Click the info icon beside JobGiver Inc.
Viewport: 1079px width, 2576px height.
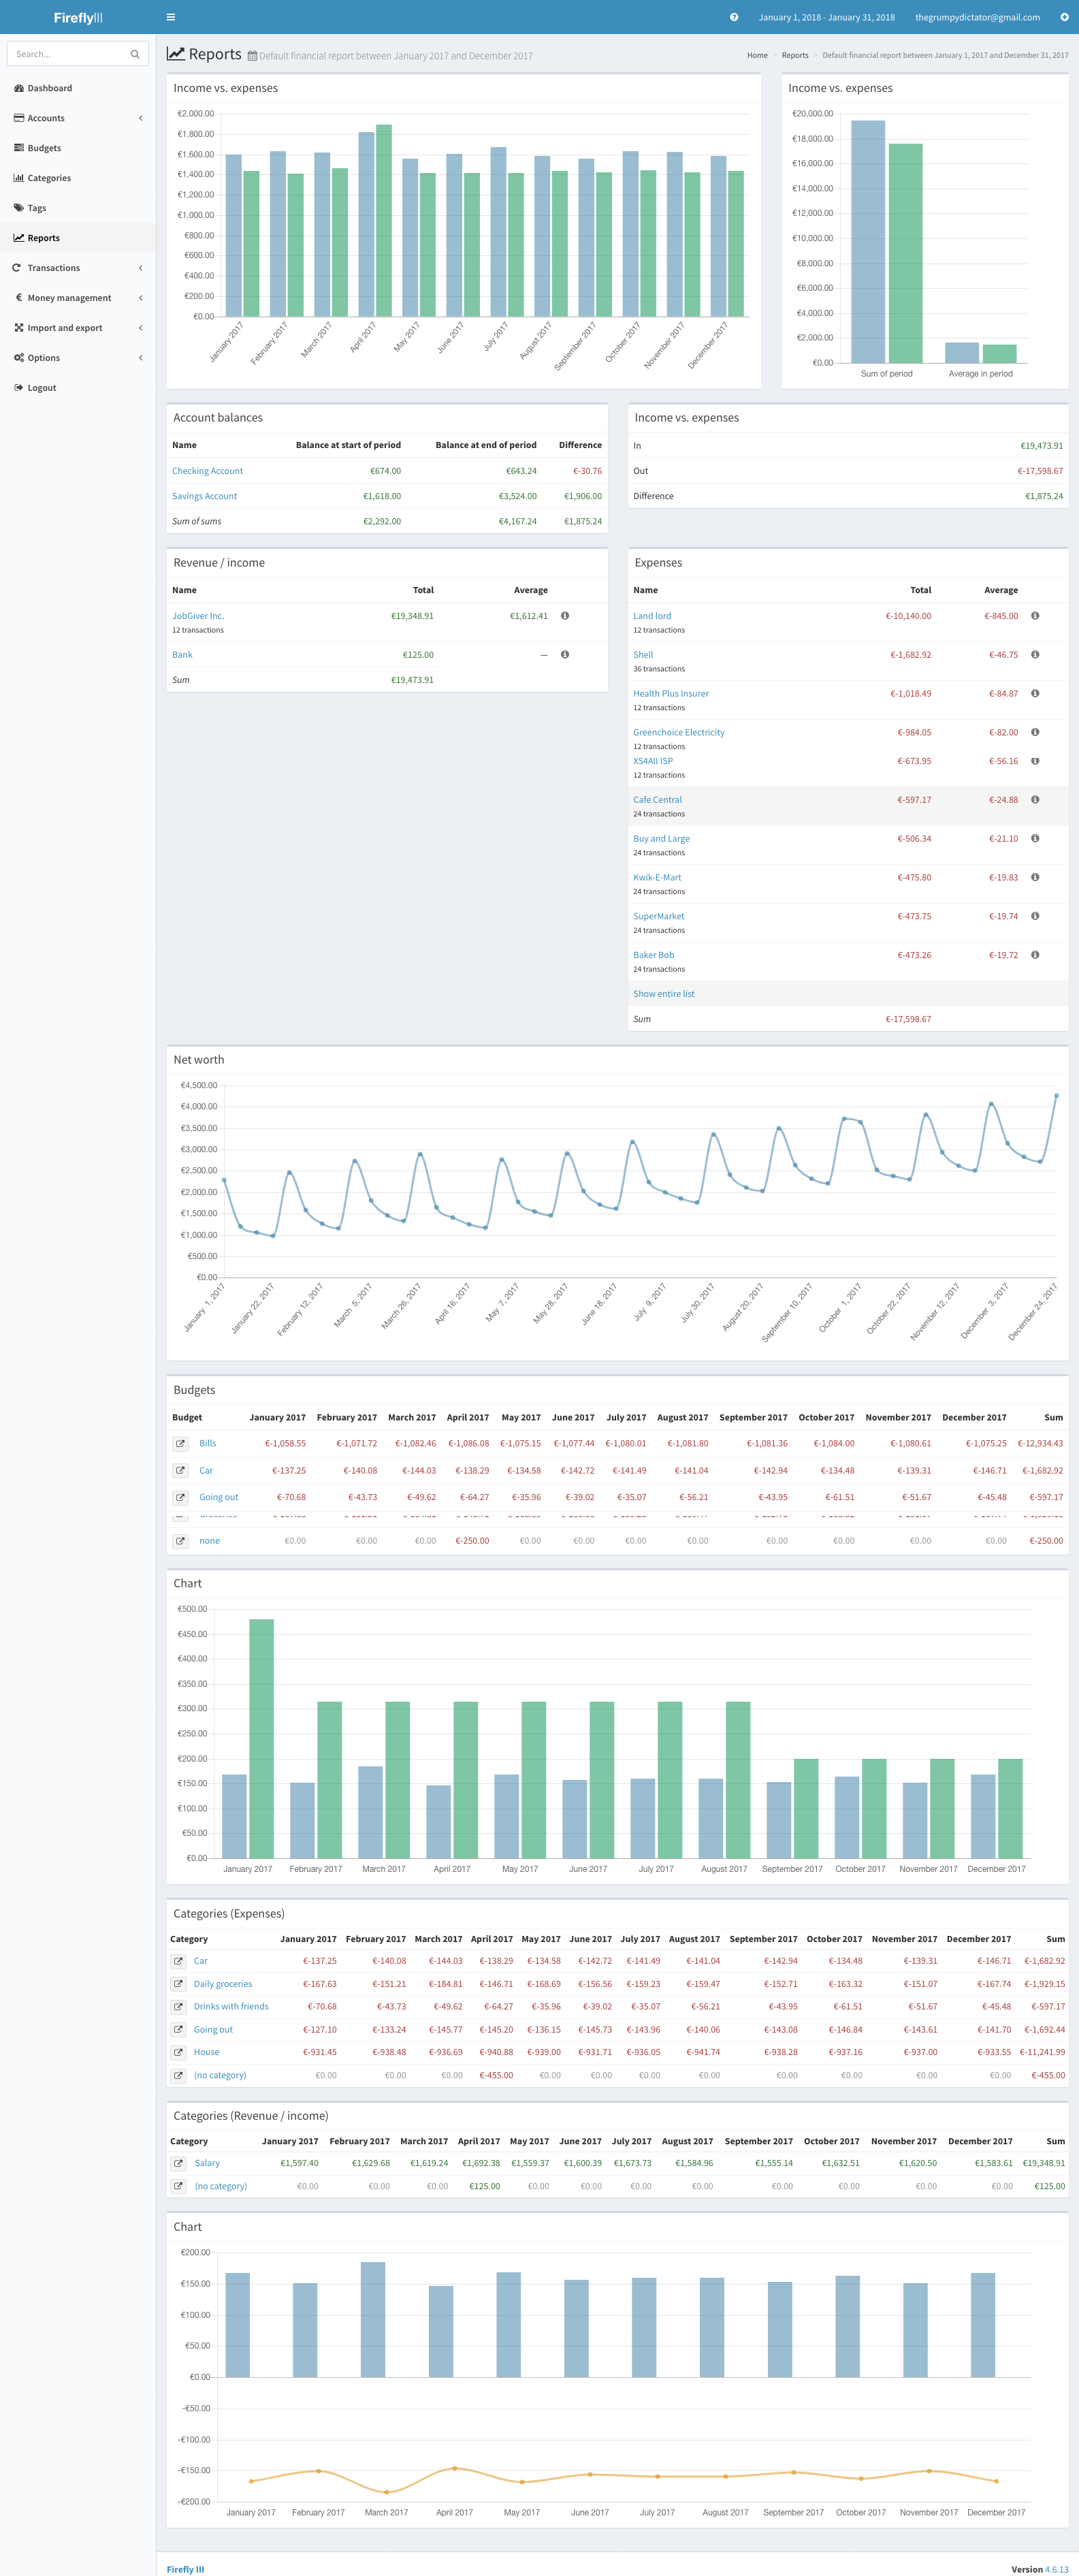[x=565, y=616]
